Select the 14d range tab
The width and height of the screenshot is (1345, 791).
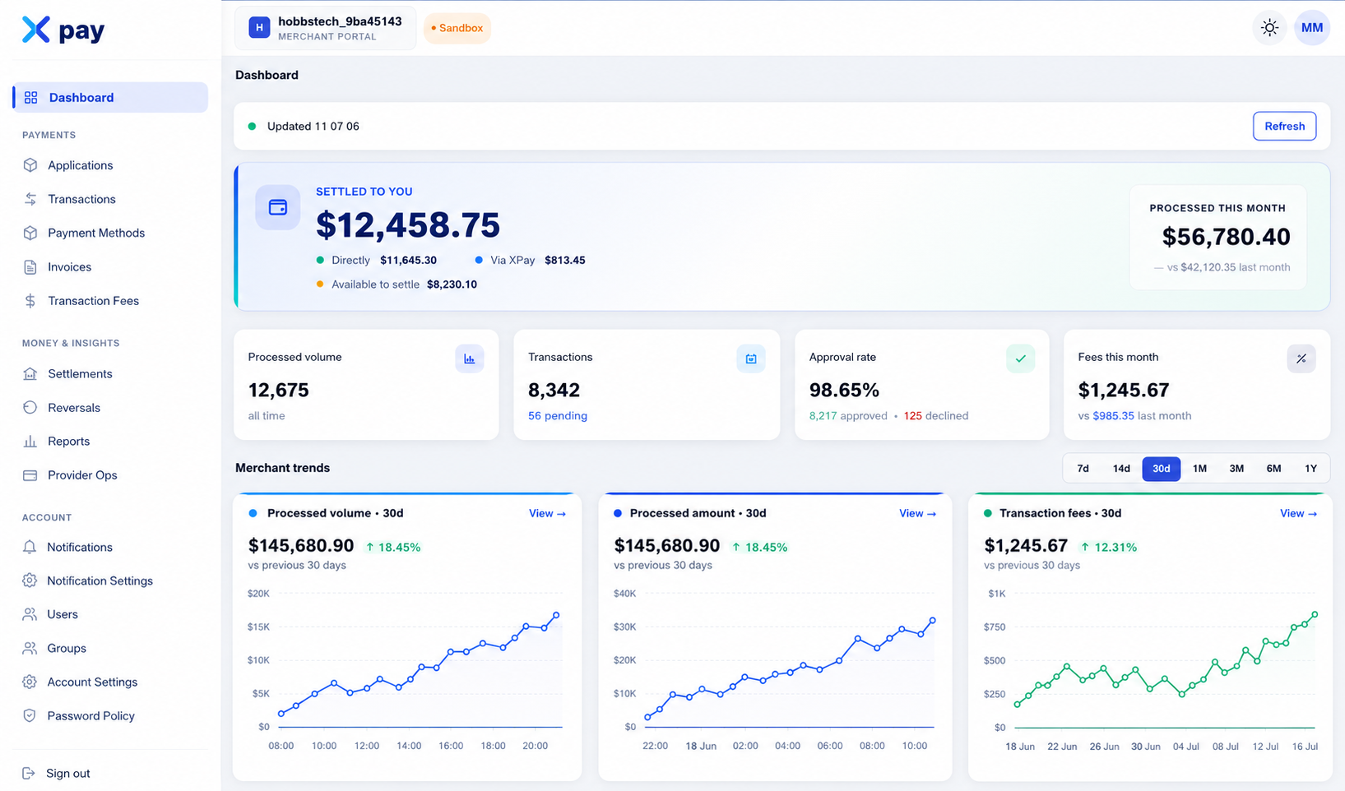[x=1121, y=469]
